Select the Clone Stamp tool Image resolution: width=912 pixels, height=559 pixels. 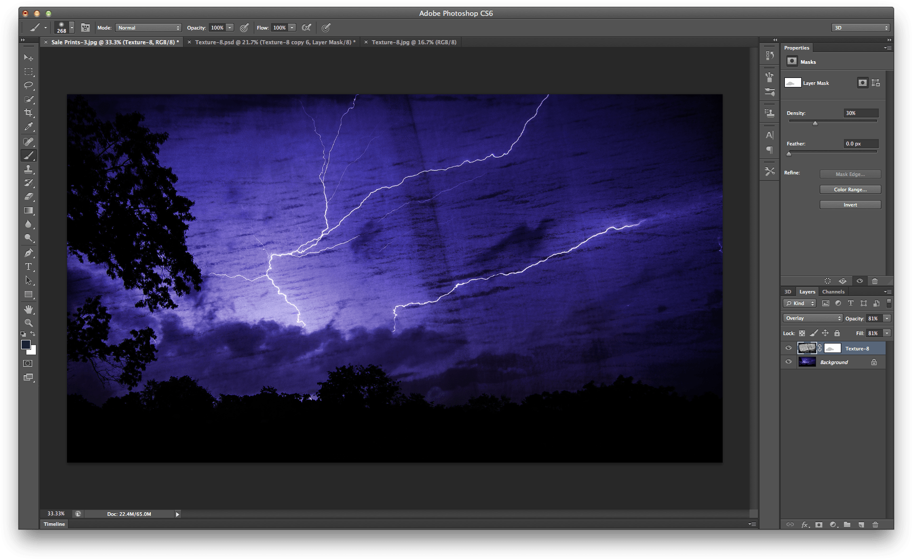(28, 169)
